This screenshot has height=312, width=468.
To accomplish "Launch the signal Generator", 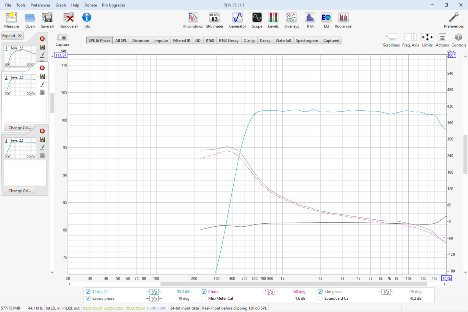I will [x=237, y=18].
